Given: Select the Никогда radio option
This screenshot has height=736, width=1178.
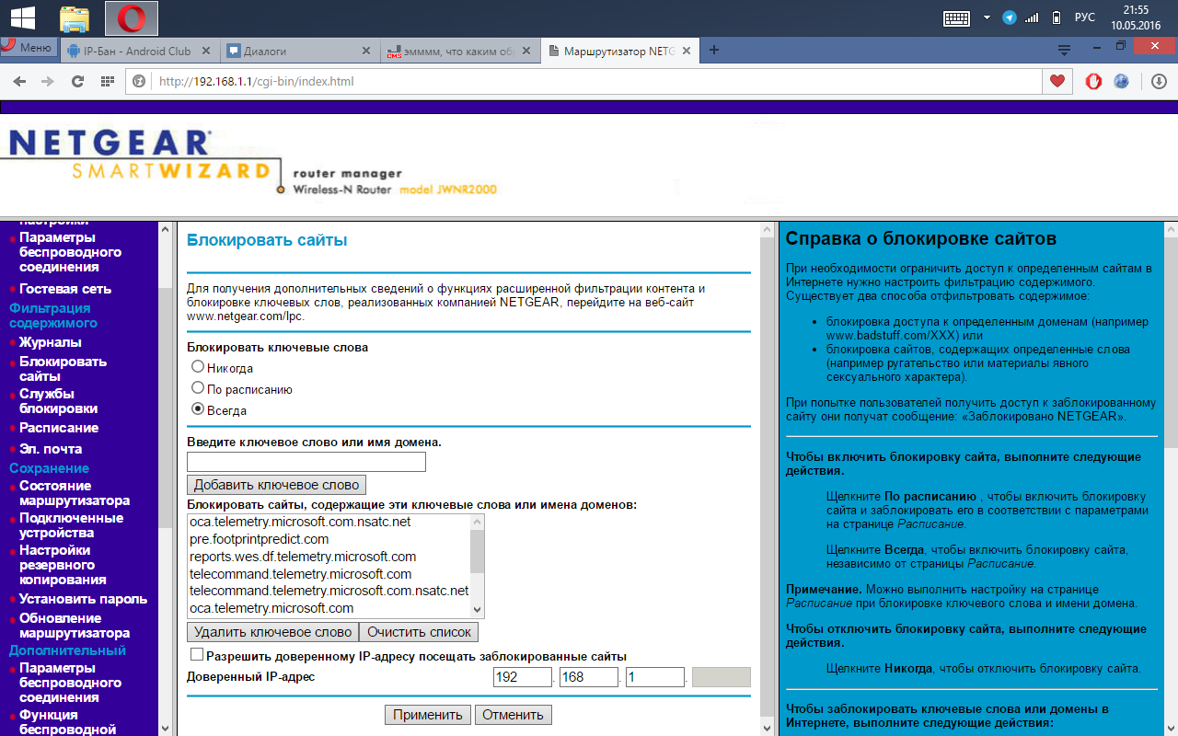Looking at the screenshot, I should tap(197, 367).
